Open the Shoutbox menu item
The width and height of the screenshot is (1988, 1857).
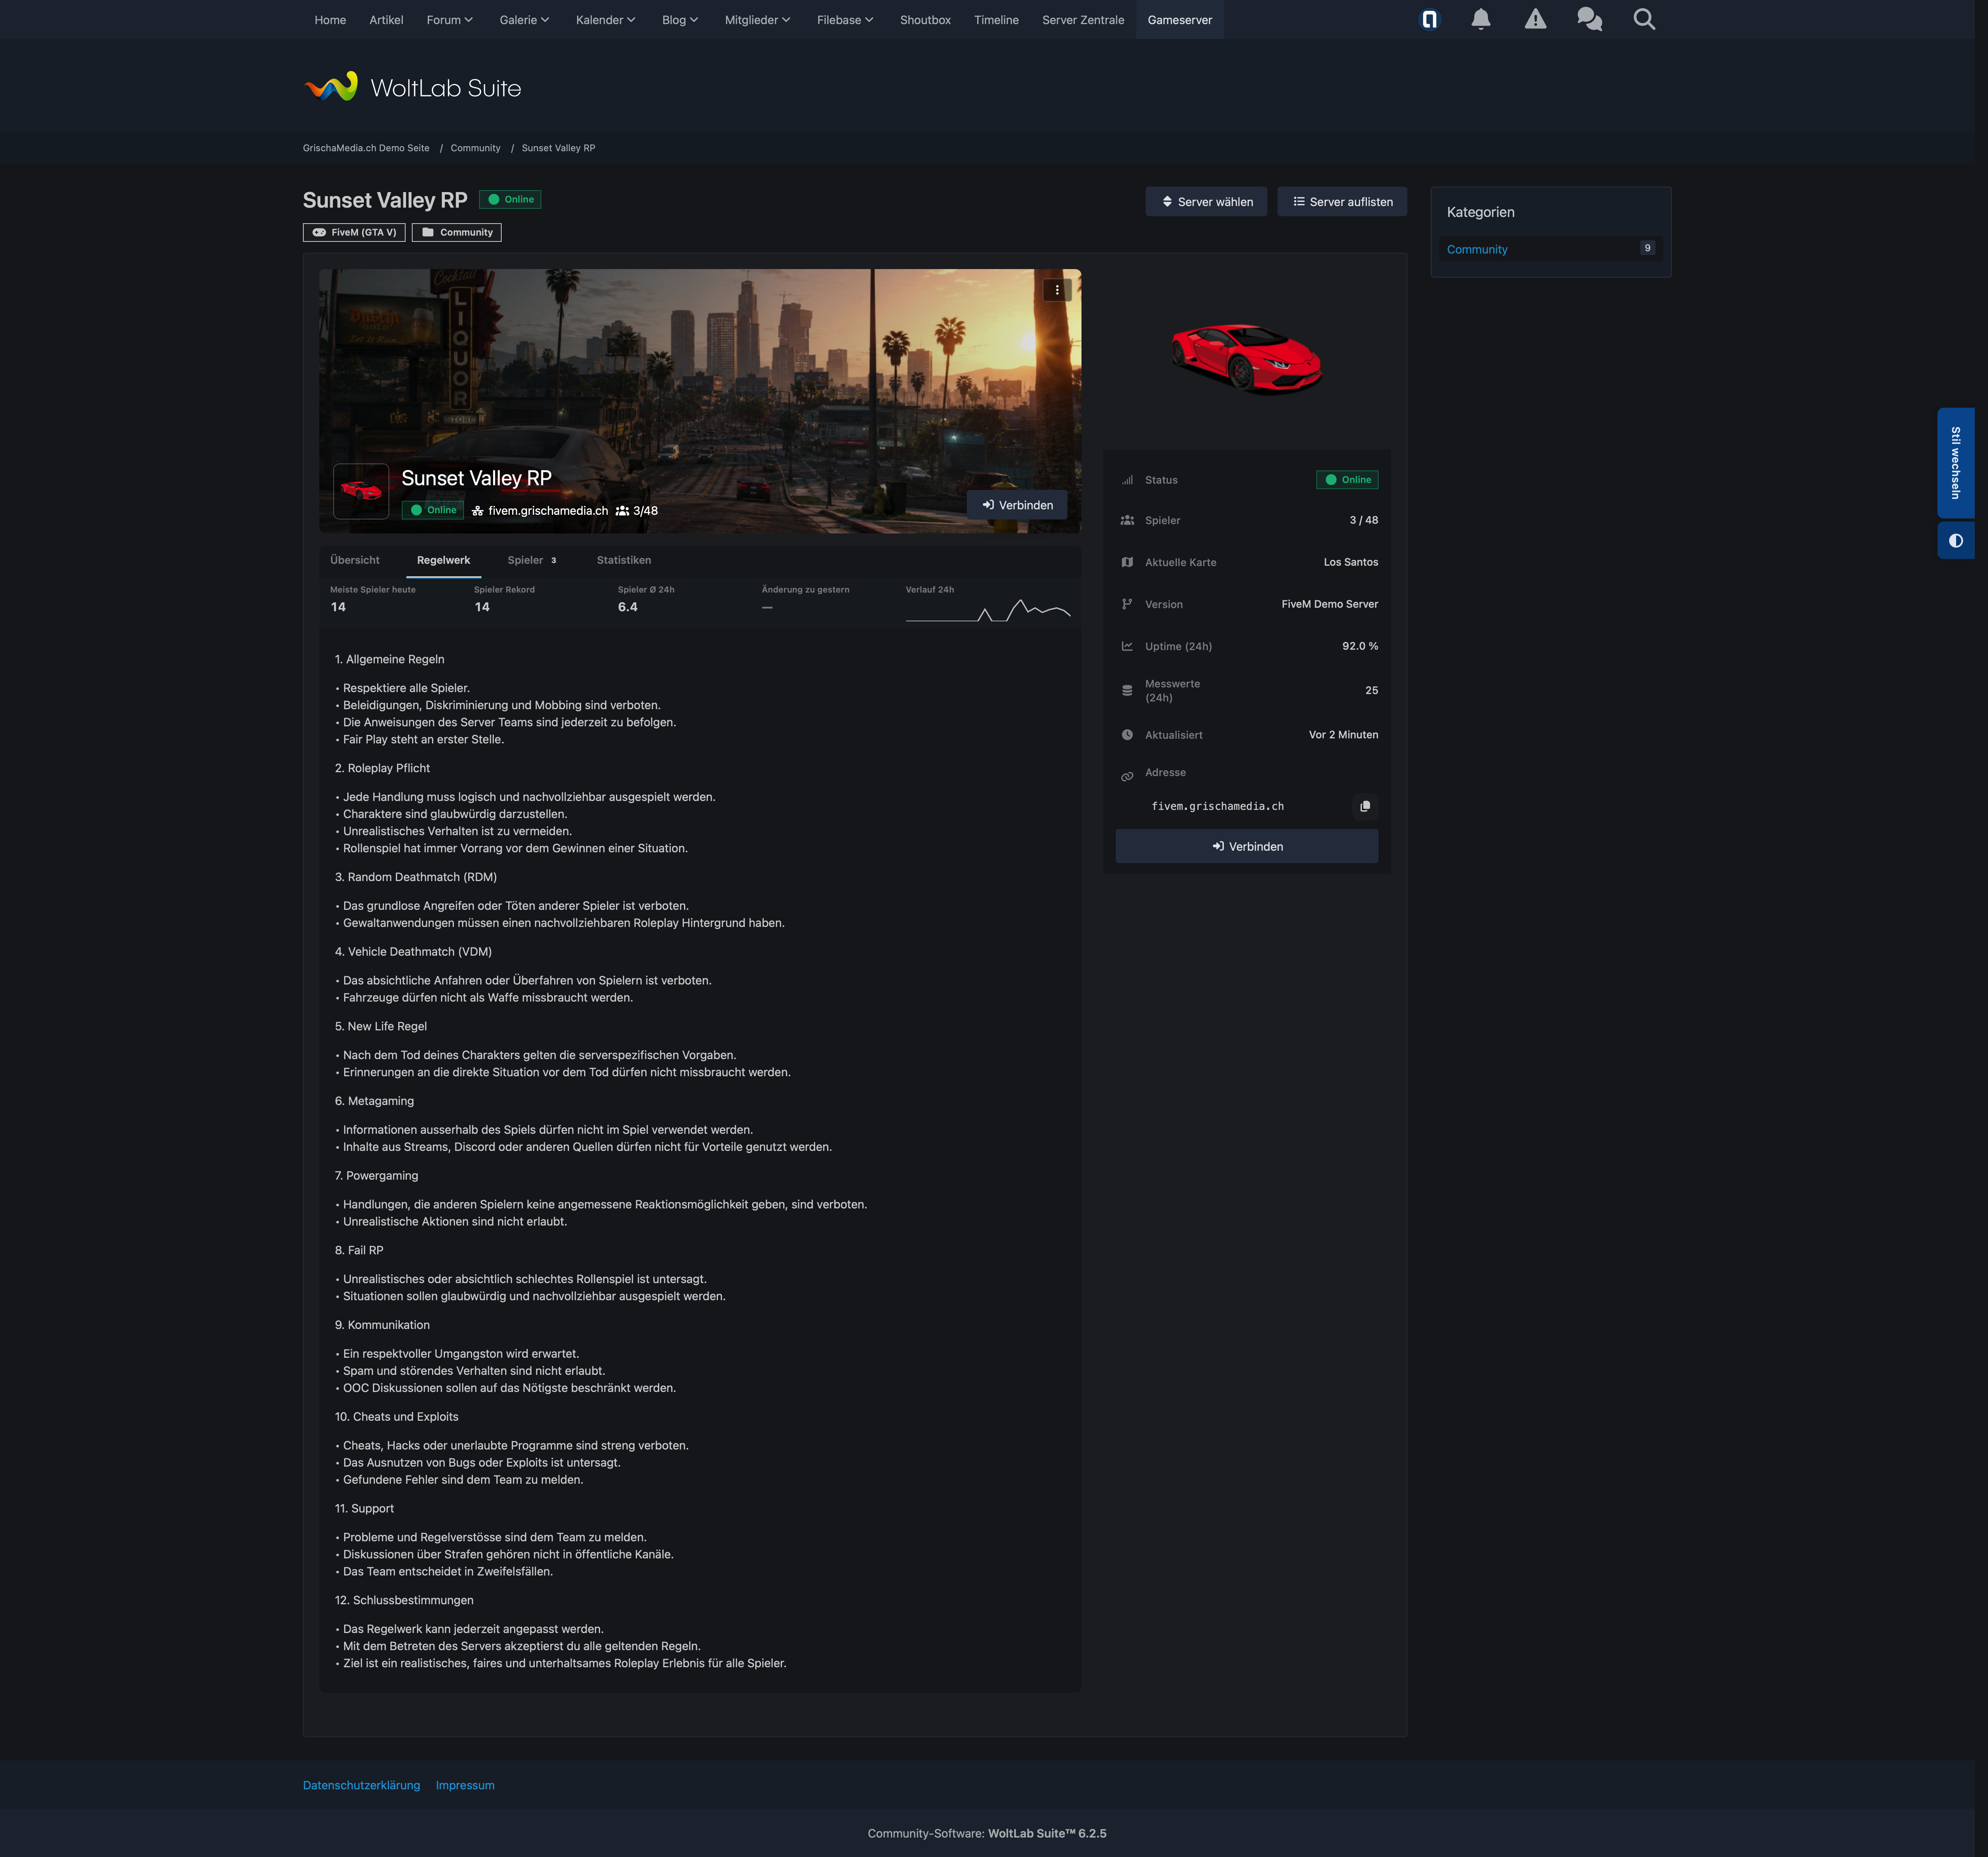coord(925,20)
